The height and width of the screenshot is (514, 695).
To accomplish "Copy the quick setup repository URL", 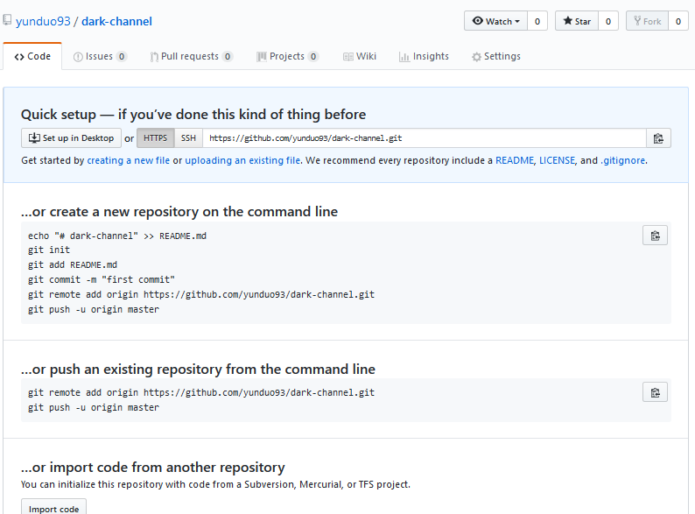I will [658, 138].
